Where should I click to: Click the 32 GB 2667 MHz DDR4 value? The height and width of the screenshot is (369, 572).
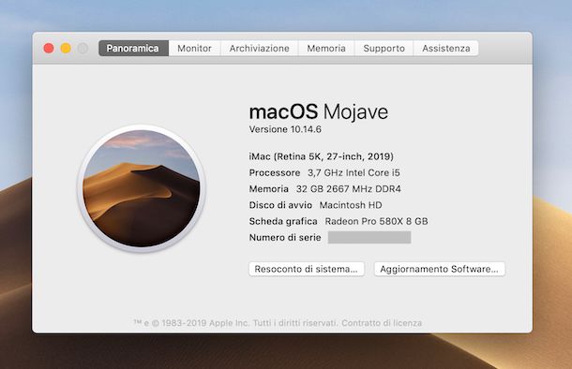point(349,188)
